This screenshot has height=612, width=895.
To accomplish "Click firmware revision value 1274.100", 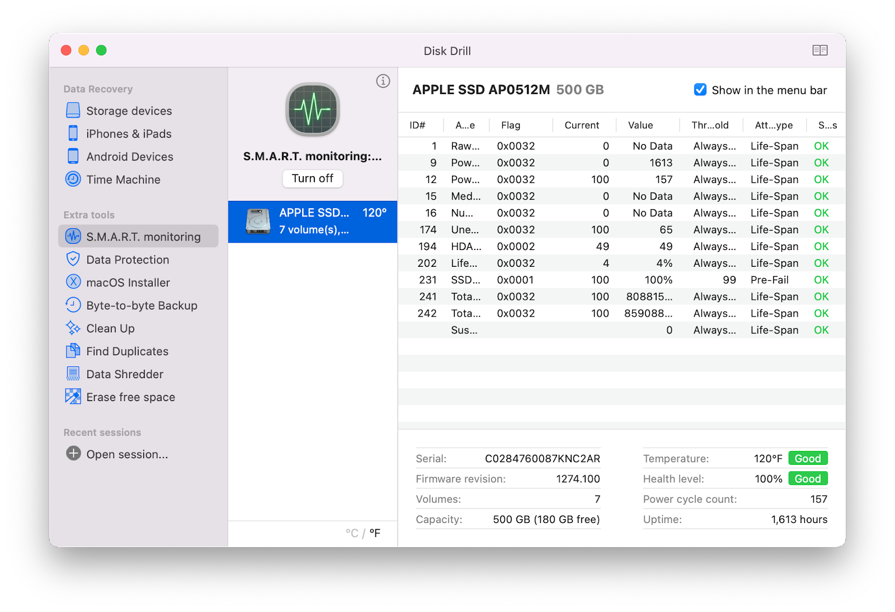I will pyautogui.click(x=578, y=479).
